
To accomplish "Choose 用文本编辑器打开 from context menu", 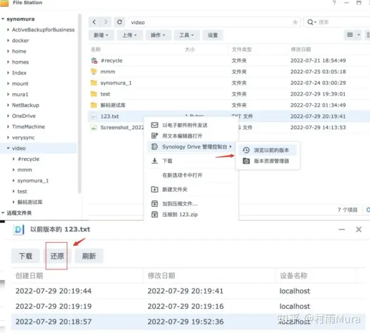I will tap(191, 136).
